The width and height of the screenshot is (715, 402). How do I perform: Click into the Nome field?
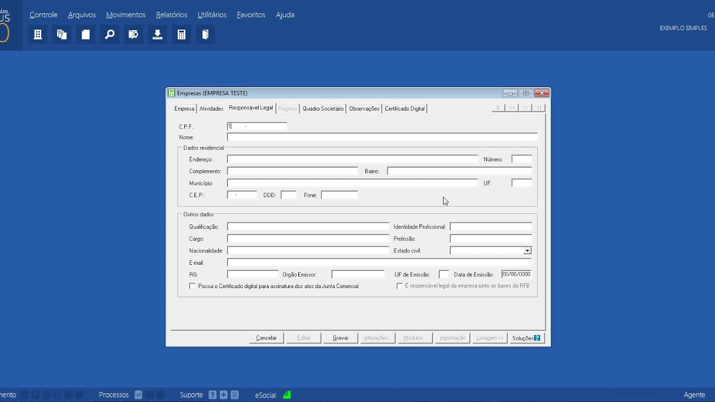(x=382, y=137)
